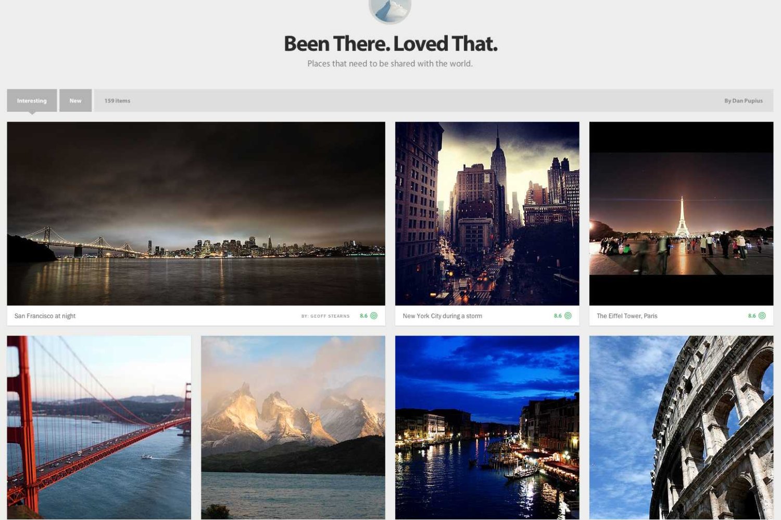Click rating target icon on San Francisco card
Viewport: 781px width, 520px height.
pyautogui.click(x=374, y=316)
